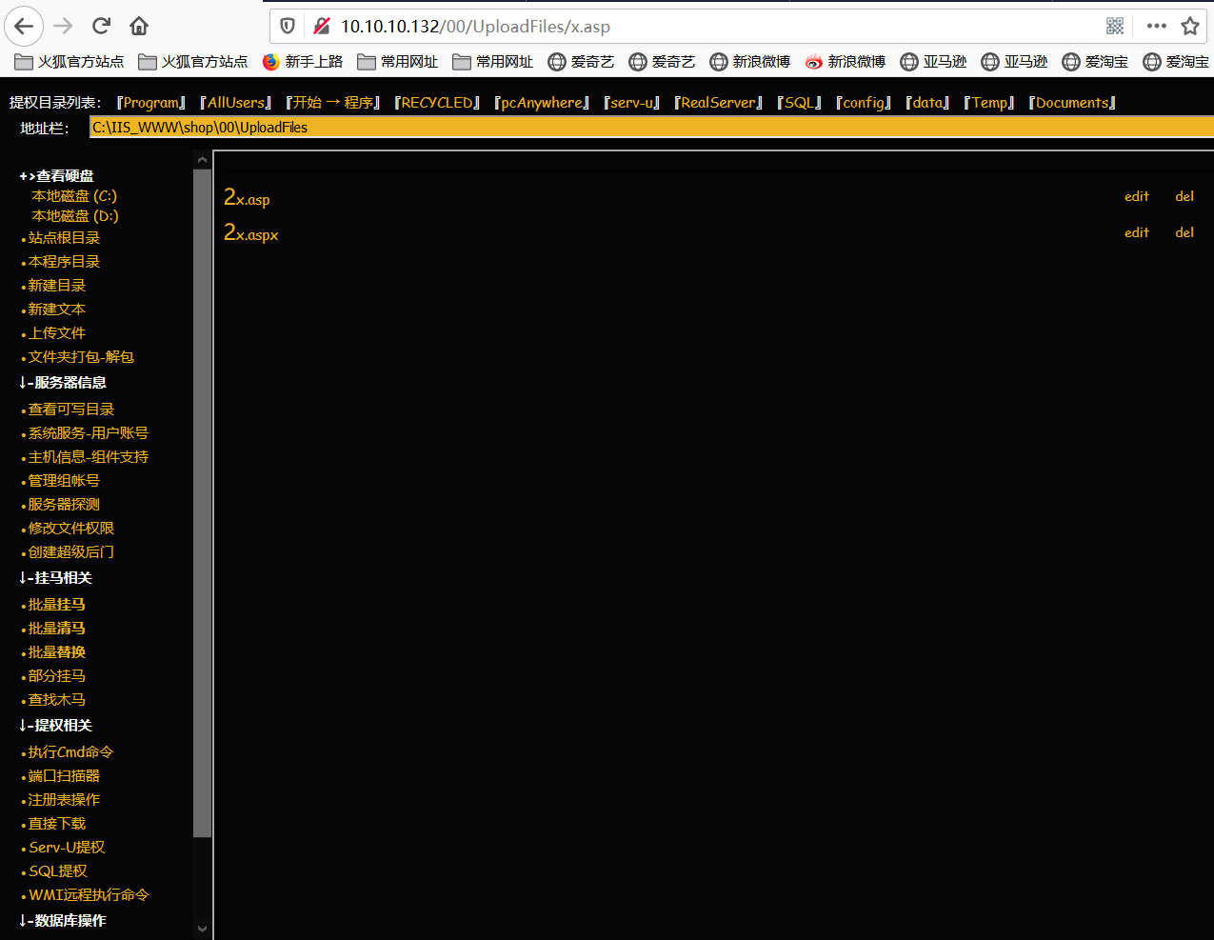Collapse the ↓-数据库操作 section
Image resolution: width=1214 pixels, height=940 pixels.
62,921
